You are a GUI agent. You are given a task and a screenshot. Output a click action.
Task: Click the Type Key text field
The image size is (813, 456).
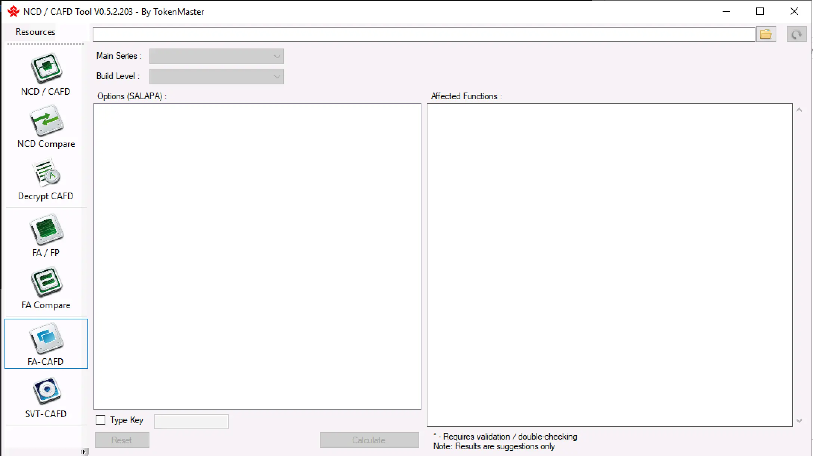click(191, 422)
